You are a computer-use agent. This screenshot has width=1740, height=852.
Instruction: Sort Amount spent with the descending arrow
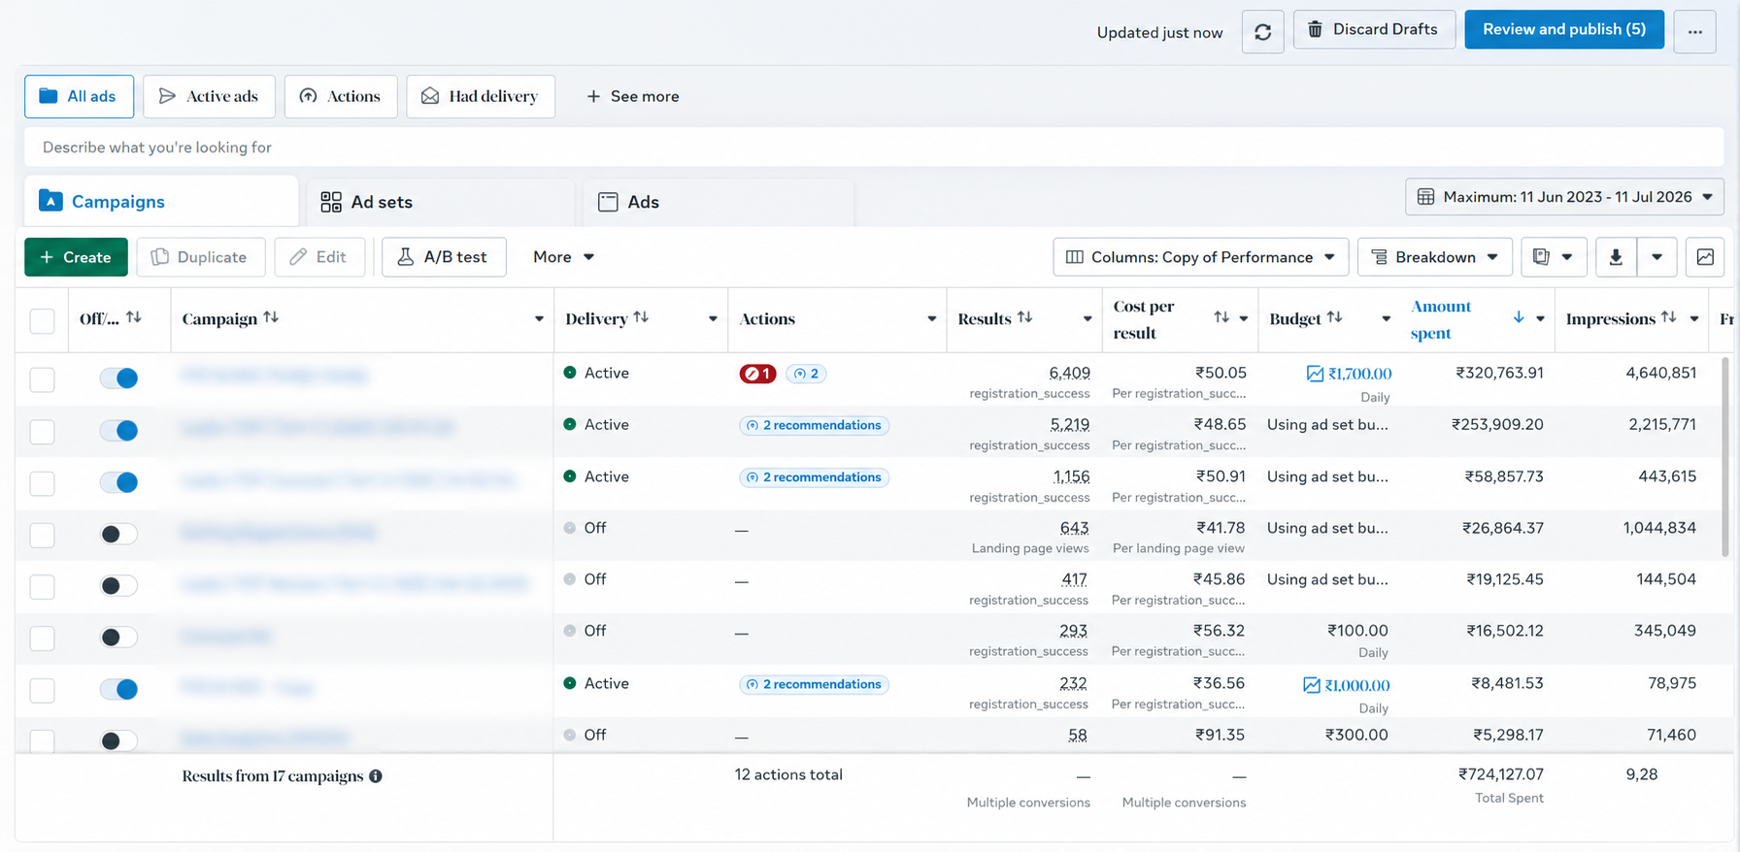1519,317
